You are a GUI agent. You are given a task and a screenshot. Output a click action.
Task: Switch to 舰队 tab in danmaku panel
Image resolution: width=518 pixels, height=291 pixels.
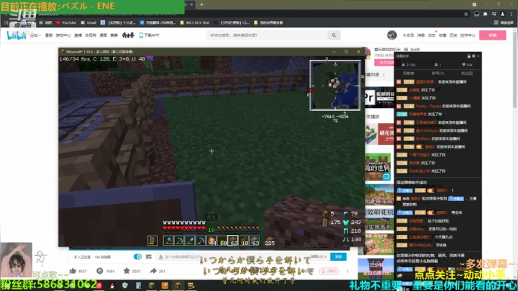(437, 73)
